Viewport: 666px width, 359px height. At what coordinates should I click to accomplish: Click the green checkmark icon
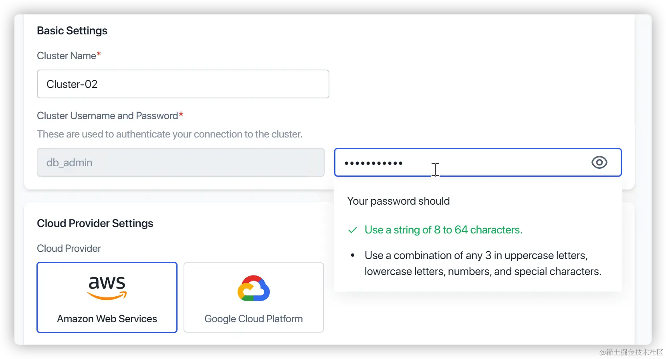coord(353,230)
